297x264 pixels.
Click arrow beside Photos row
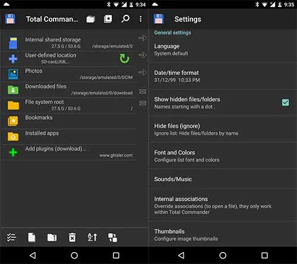coord(143,72)
